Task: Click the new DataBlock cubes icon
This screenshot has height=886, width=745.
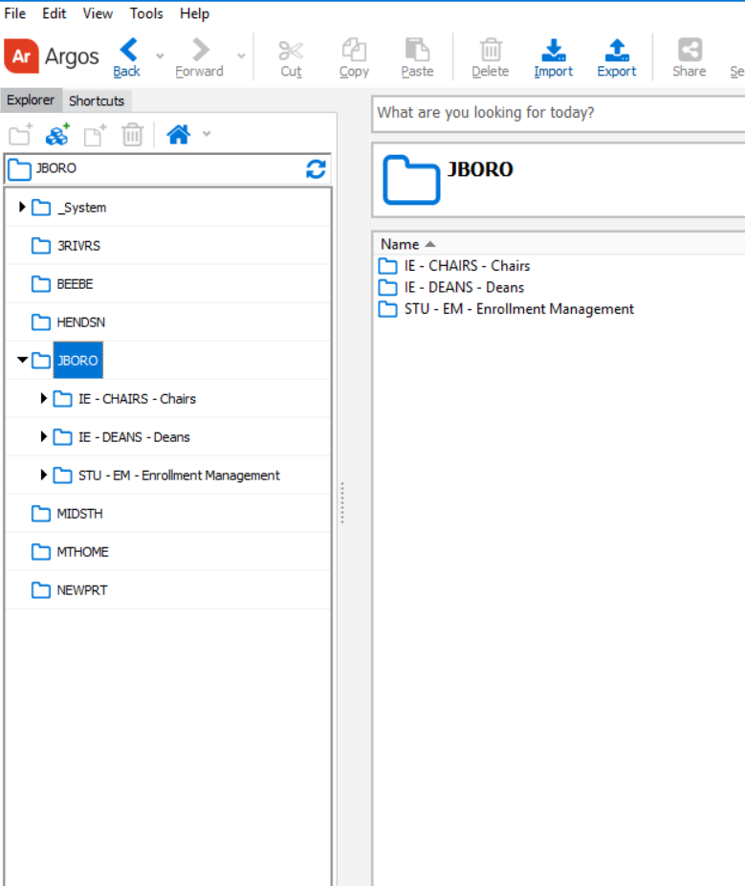Action: point(57,135)
